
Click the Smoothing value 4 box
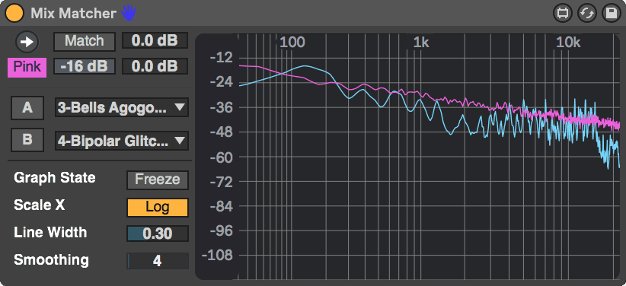click(158, 261)
